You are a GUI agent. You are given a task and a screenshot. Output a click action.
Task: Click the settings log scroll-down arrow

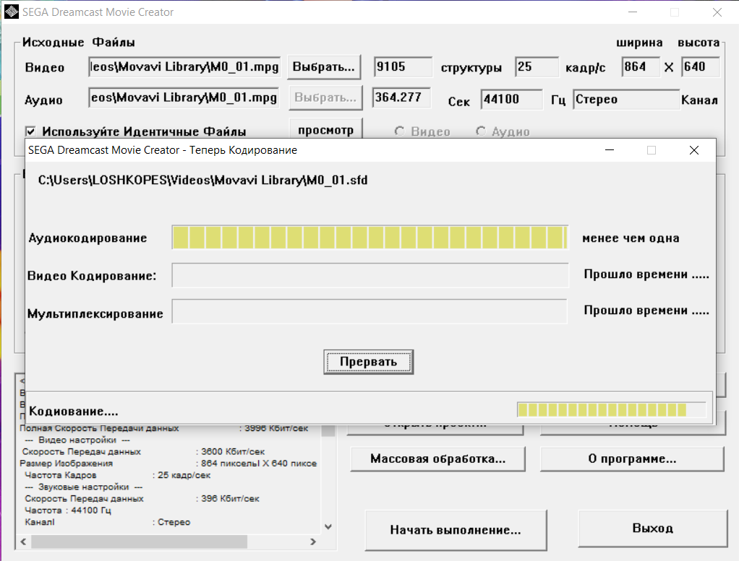(328, 526)
